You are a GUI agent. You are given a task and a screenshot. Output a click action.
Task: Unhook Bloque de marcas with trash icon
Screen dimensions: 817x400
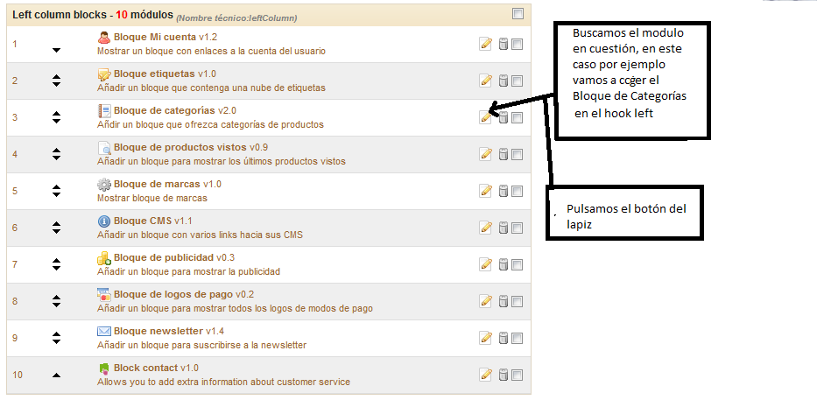click(503, 191)
